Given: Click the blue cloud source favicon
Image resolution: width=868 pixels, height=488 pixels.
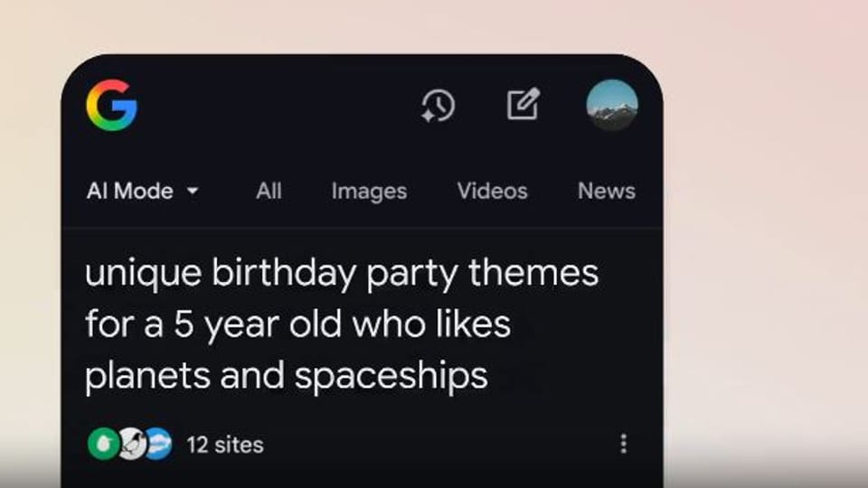Looking at the screenshot, I should click(x=159, y=444).
